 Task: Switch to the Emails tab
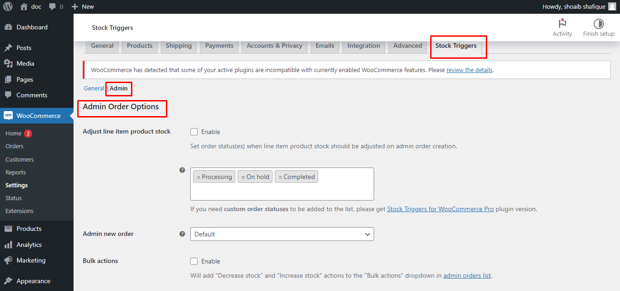pyautogui.click(x=325, y=46)
